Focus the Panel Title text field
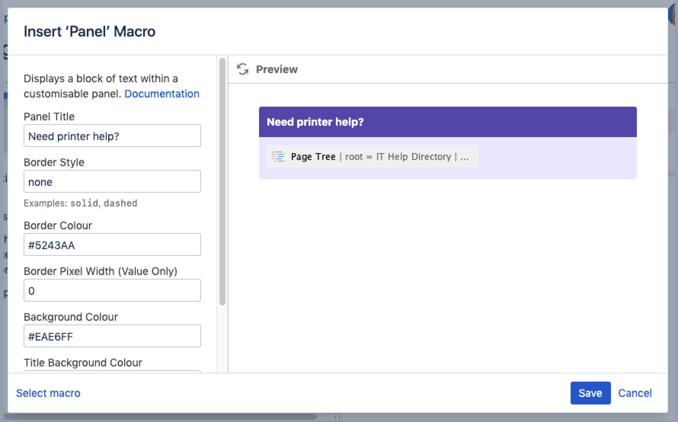 pos(112,136)
